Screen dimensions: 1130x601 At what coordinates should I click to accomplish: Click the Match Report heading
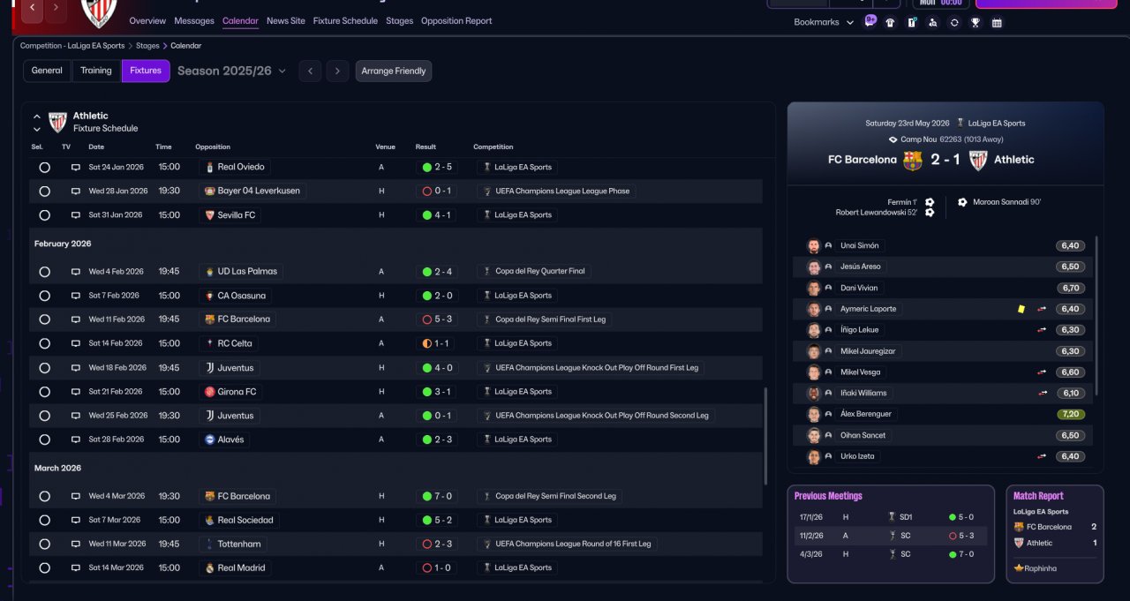(1038, 496)
